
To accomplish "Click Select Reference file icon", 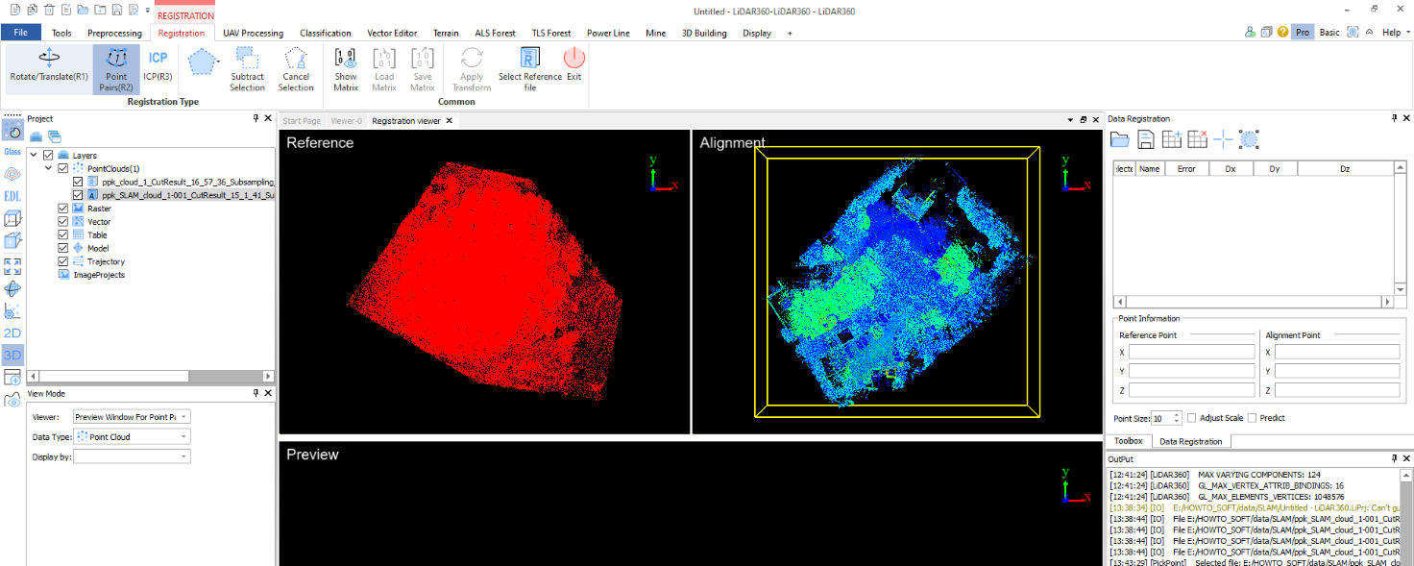I will point(530,67).
